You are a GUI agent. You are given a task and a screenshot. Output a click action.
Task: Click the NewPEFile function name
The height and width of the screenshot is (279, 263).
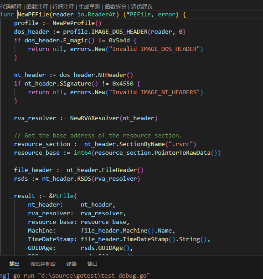pos(33,15)
